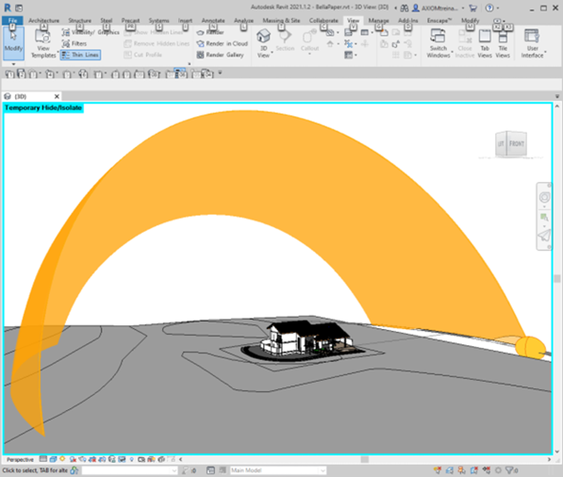563x477 pixels.
Task: Open the Architecture menu tab
Action: pyautogui.click(x=44, y=21)
